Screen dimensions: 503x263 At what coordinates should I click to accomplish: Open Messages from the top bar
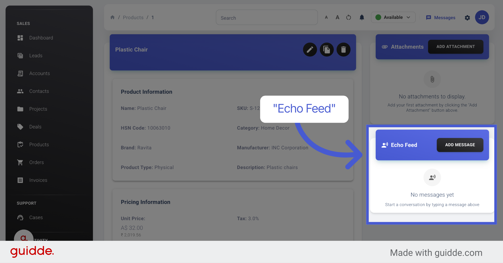440,18
